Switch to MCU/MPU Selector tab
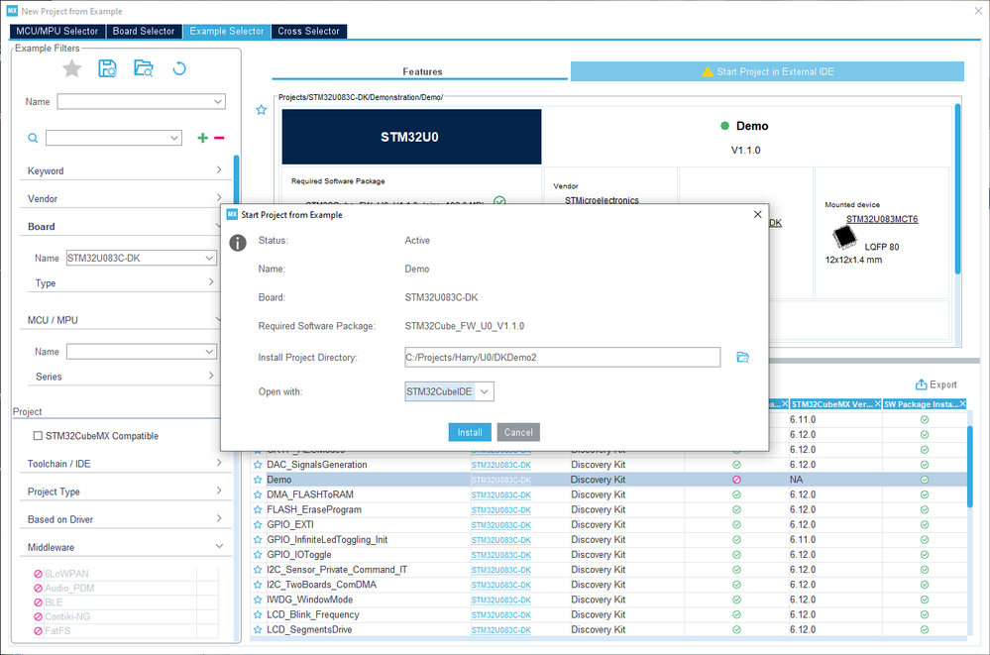Screen dimensions: 990x655 coord(57,31)
